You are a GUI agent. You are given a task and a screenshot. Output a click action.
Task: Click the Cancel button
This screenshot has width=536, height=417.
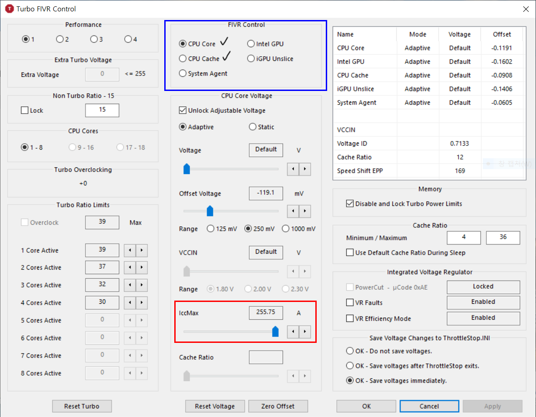[x=430, y=406]
